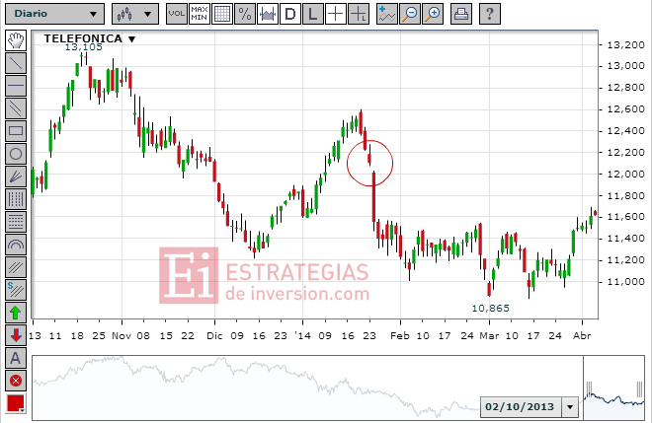Open the candlestick chart type dropdown

[135, 14]
